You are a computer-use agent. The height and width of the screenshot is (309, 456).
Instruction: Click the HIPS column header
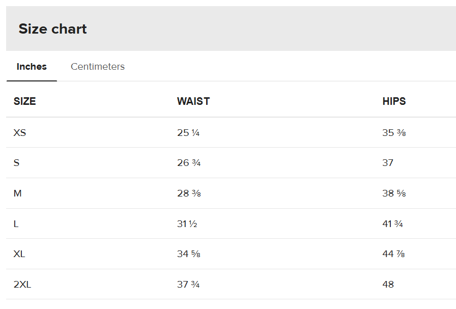pyautogui.click(x=394, y=101)
